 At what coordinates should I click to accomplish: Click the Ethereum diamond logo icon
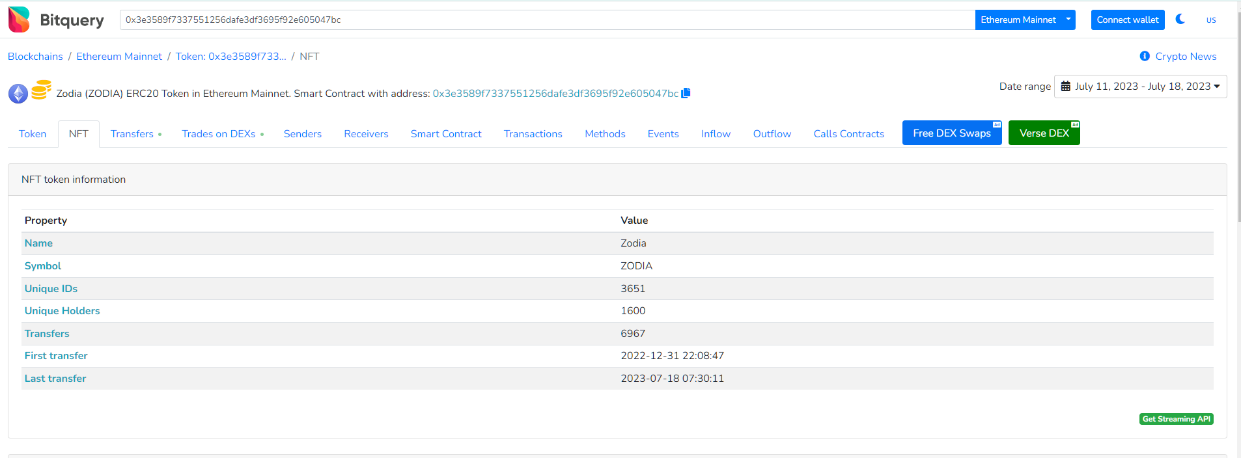18,94
